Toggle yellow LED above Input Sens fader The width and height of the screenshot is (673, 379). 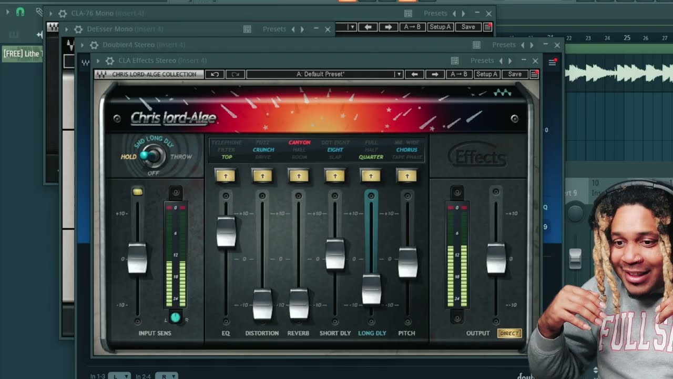(x=138, y=192)
